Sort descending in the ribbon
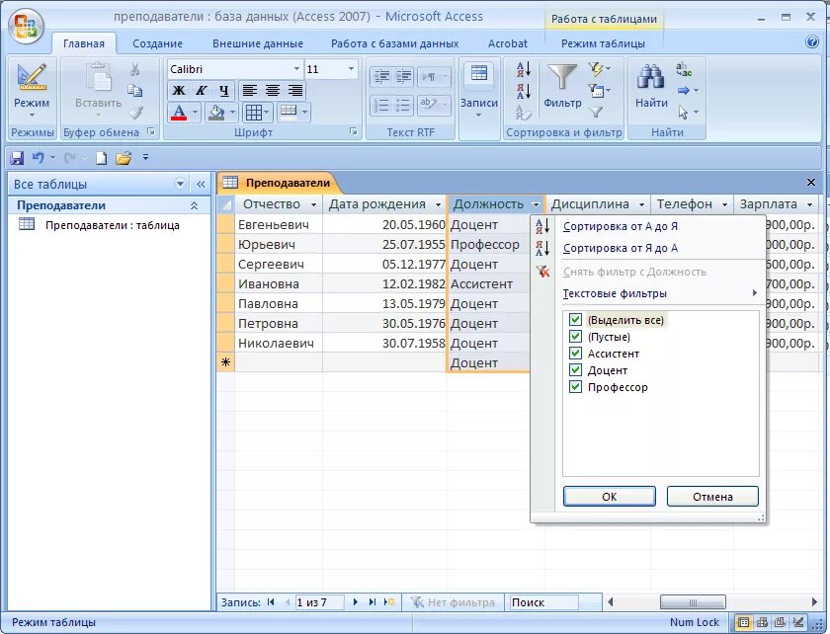 pyautogui.click(x=524, y=91)
